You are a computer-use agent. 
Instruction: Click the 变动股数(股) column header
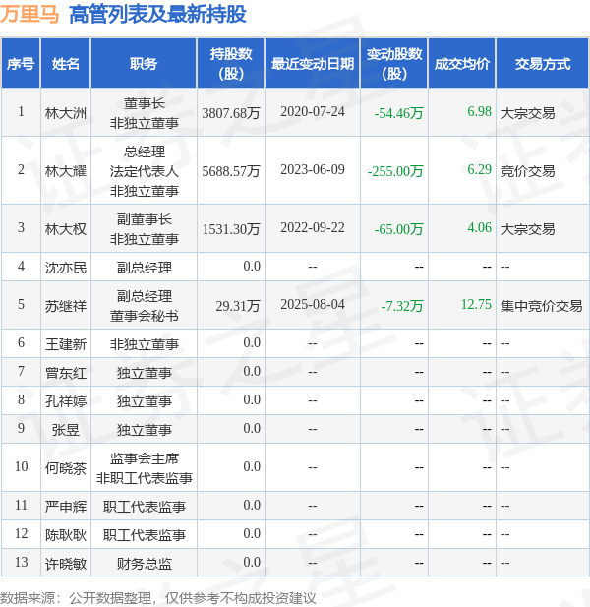tap(394, 64)
